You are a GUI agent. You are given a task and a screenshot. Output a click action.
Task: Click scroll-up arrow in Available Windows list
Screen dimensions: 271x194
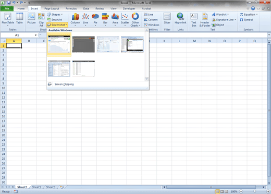(146, 30)
